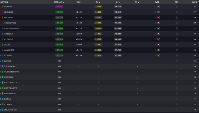
Task: Click Norris's purple best lap time
Action: 59,6
